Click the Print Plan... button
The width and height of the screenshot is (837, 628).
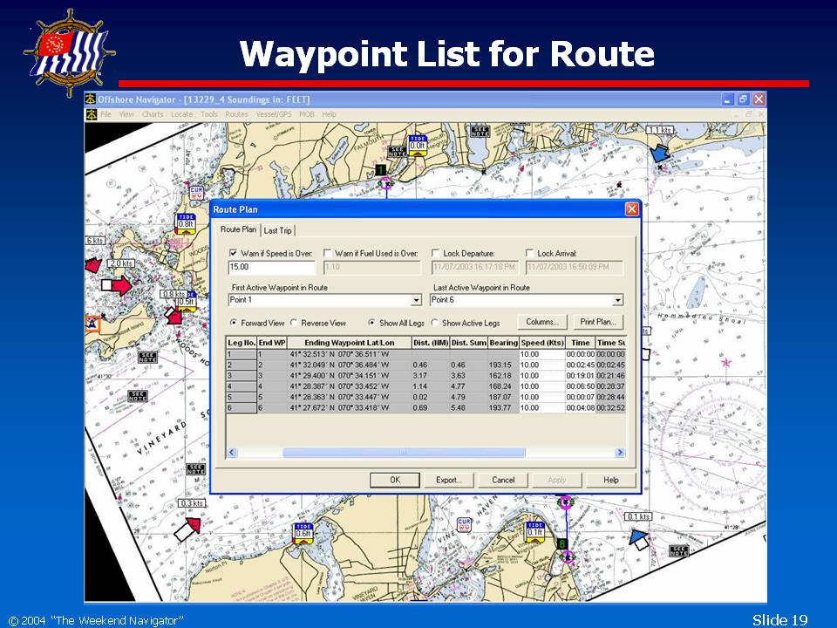[x=598, y=322]
